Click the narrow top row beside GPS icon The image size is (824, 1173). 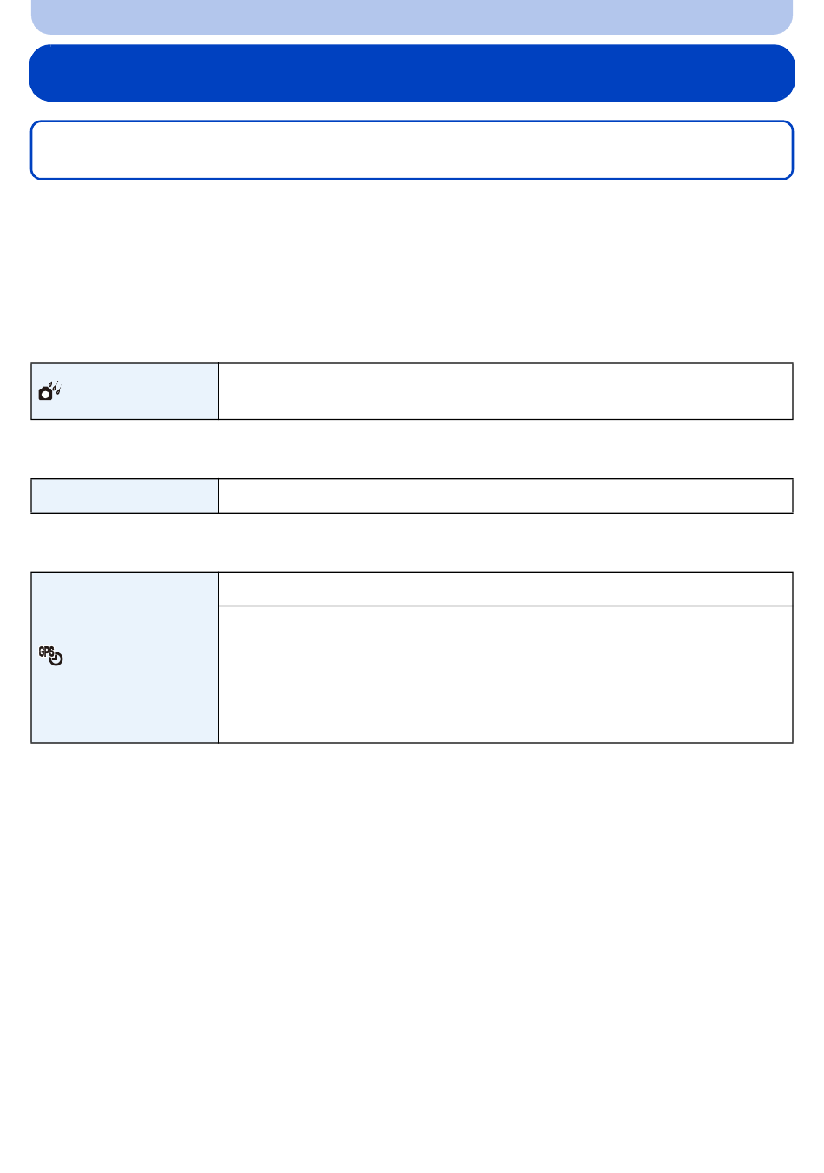pyautogui.click(x=505, y=589)
